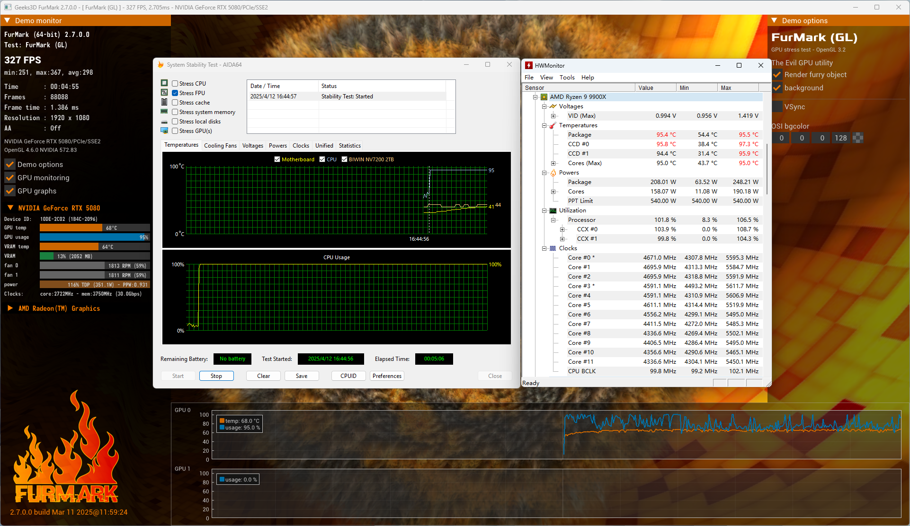
Task: Expand the CCX #0 utilization node
Action: point(562,229)
